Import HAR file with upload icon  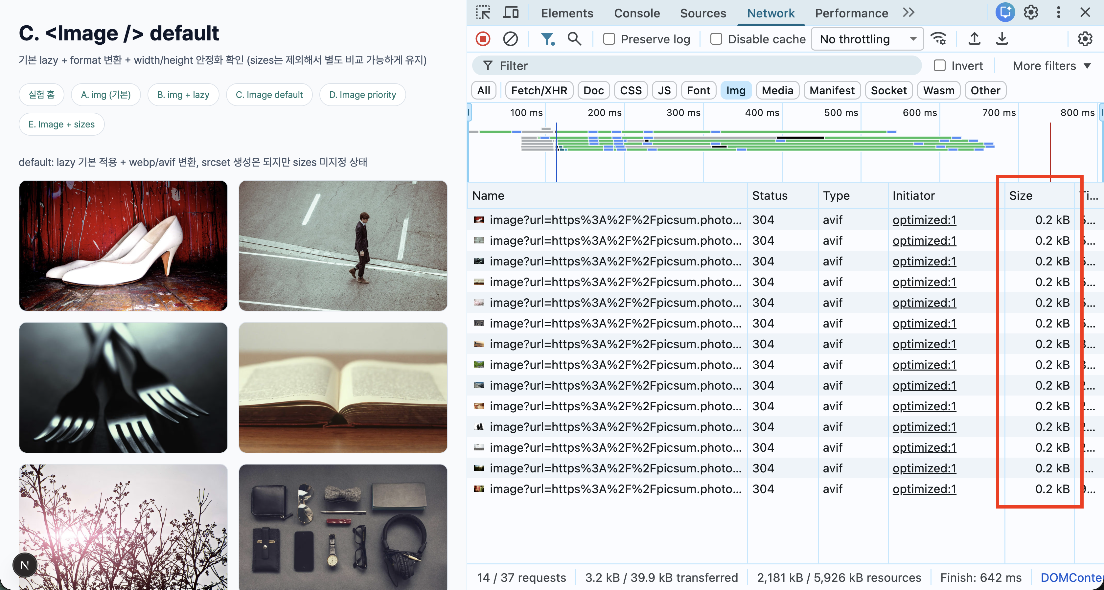click(x=974, y=39)
